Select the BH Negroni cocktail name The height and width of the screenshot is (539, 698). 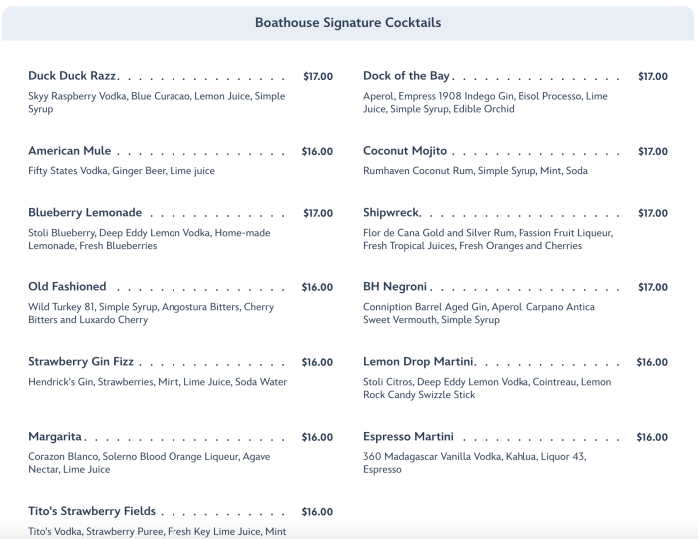coord(395,287)
